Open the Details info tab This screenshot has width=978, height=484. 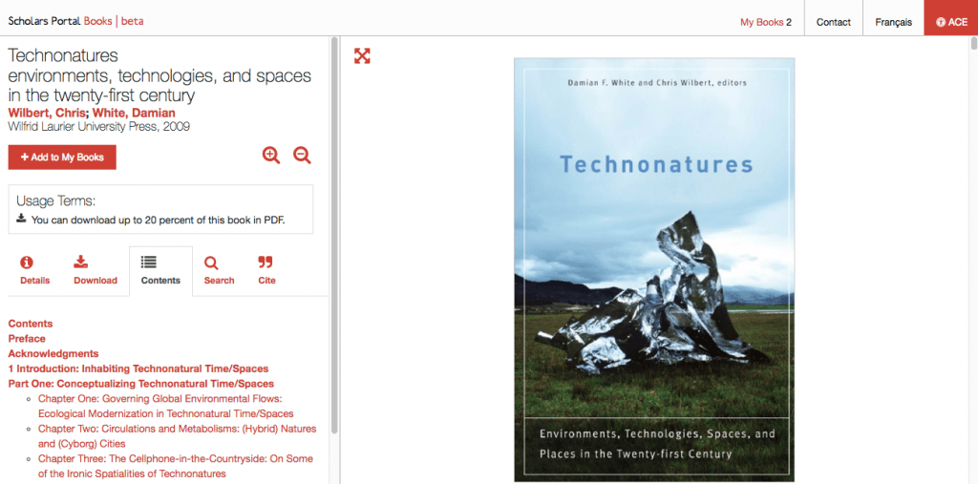pyautogui.click(x=35, y=271)
